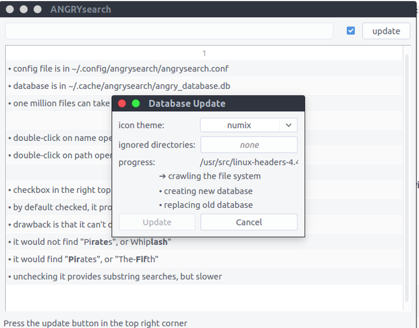419x328 pixels.
Task: Click the progress path /usr/src/linux-headers text
Action: coord(249,162)
